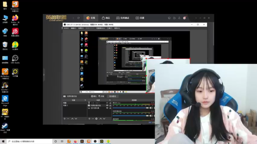Toggle visibility of 视频采集设备 source
This screenshot has height=144, width=257.
pos(107,106)
